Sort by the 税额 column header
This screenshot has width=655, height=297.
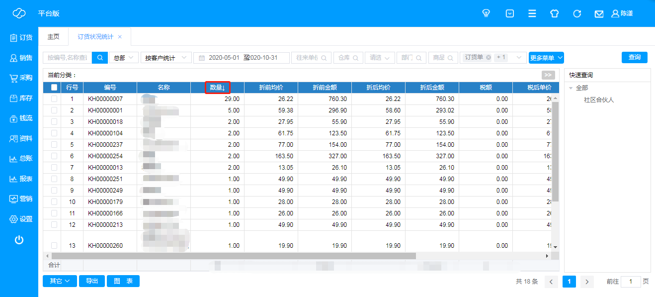pos(486,87)
